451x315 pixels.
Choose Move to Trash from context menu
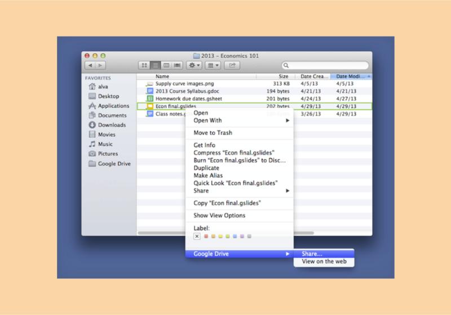[213, 133]
